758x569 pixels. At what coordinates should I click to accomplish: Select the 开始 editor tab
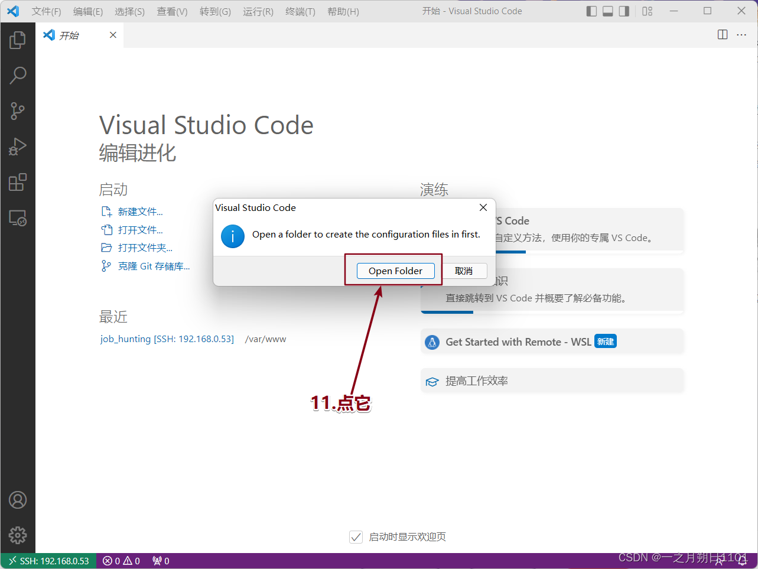pos(80,35)
